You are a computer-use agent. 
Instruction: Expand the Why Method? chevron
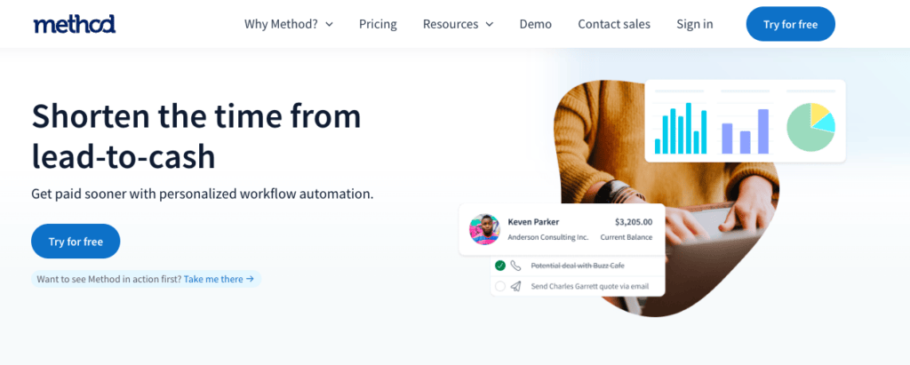[x=329, y=24]
